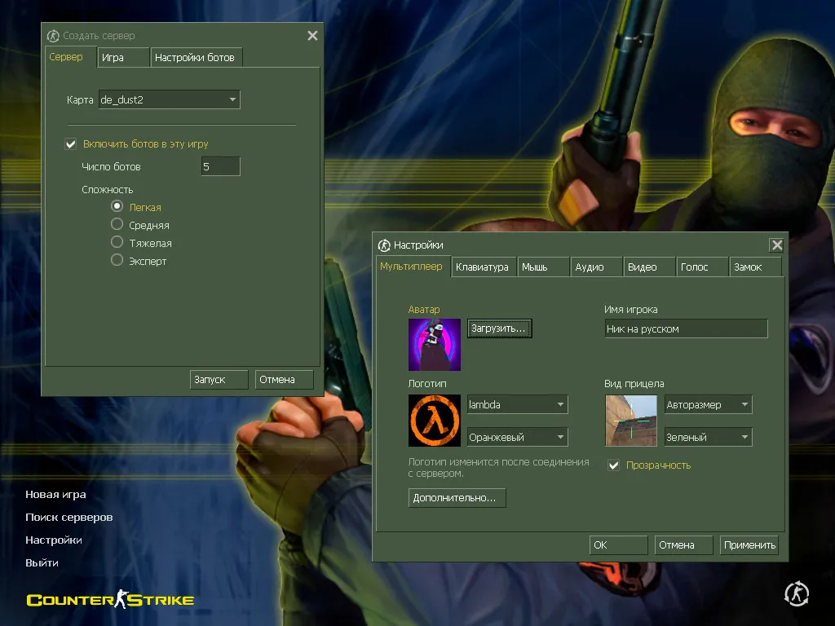Select the Легкая difficulty radio button
Screen dimensions: 835x626
[117, 206]
